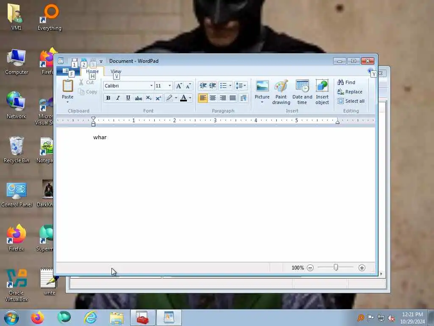
Task: Expand the Paste dropdown arrow
Action: pos(67,102)
